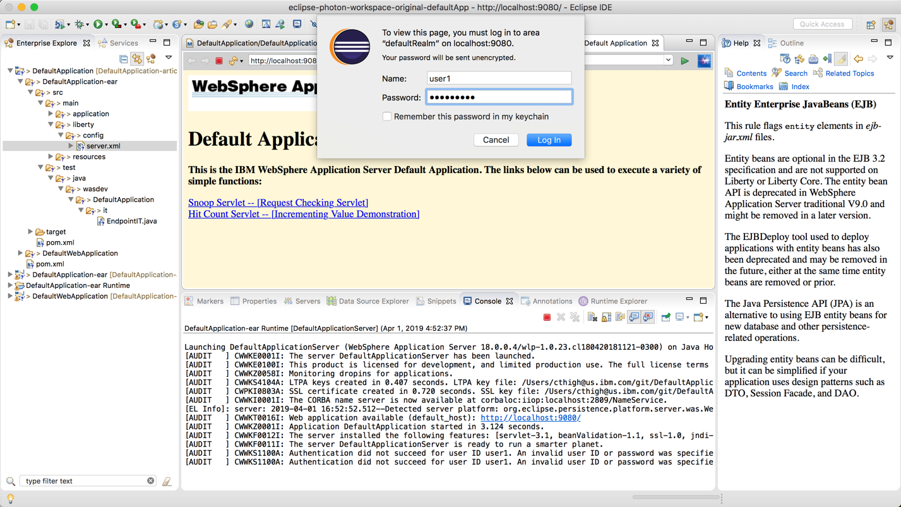Open the Runtime Explorer tab

click(612, 301)
